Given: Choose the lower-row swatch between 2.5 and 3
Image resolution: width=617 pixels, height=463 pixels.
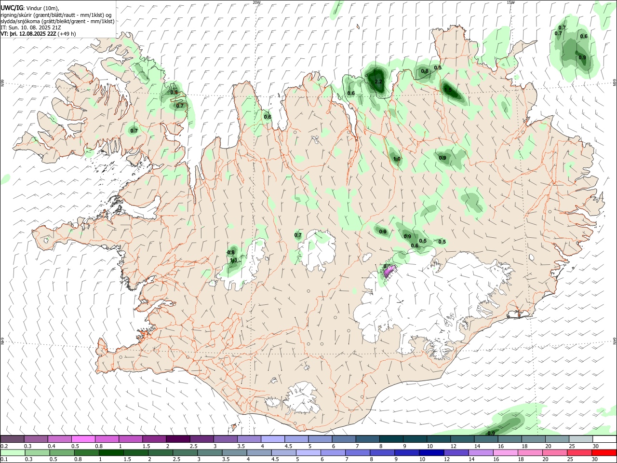Looking at the screenshot, I should click(185, 453).
